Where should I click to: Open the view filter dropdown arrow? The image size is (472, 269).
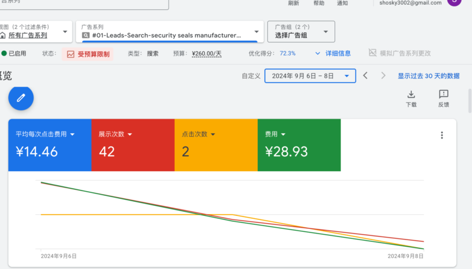65,32
